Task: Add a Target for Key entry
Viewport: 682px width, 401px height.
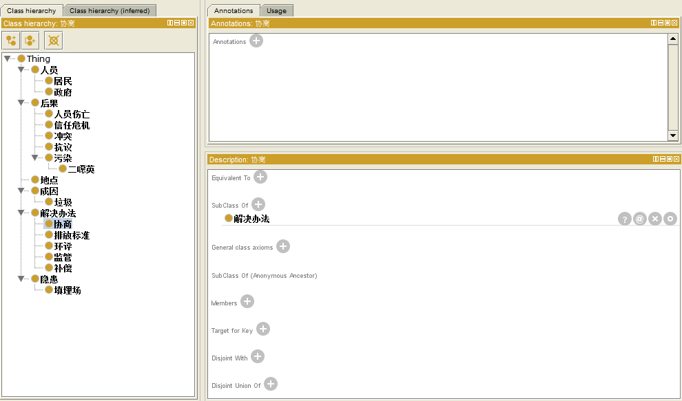Action: pyautogui.click(x=262, y=329)
